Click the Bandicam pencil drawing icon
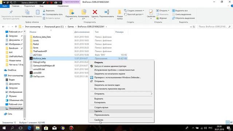The width and height of the screenshot is (233, 131). click(x=44, y=3)
